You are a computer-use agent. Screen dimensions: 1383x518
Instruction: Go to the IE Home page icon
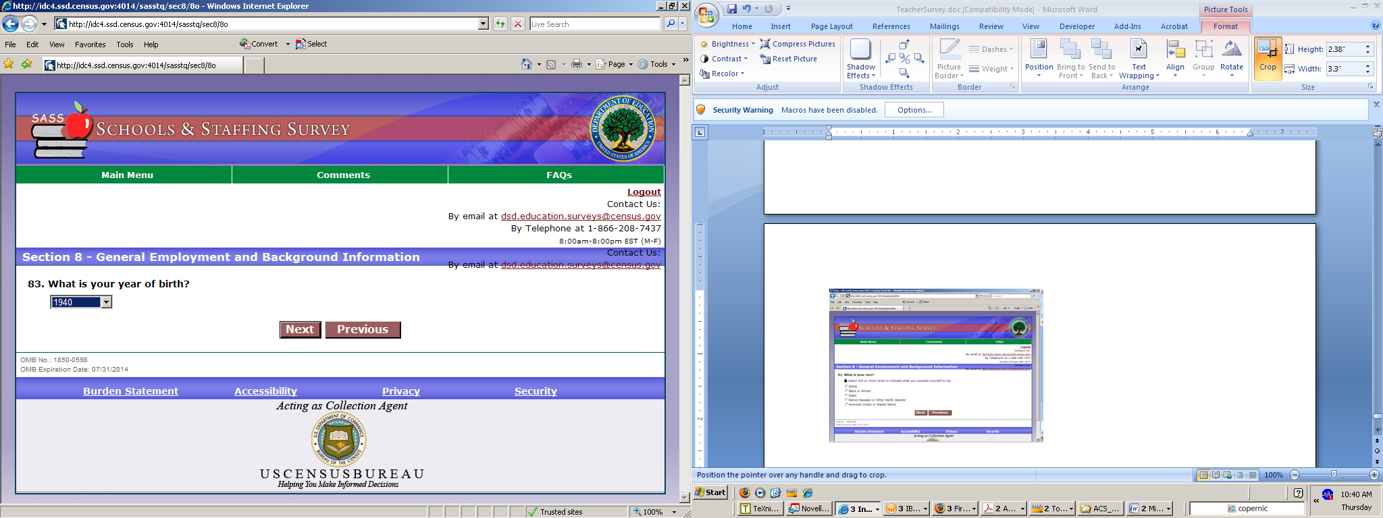click(x=527, y=64)
